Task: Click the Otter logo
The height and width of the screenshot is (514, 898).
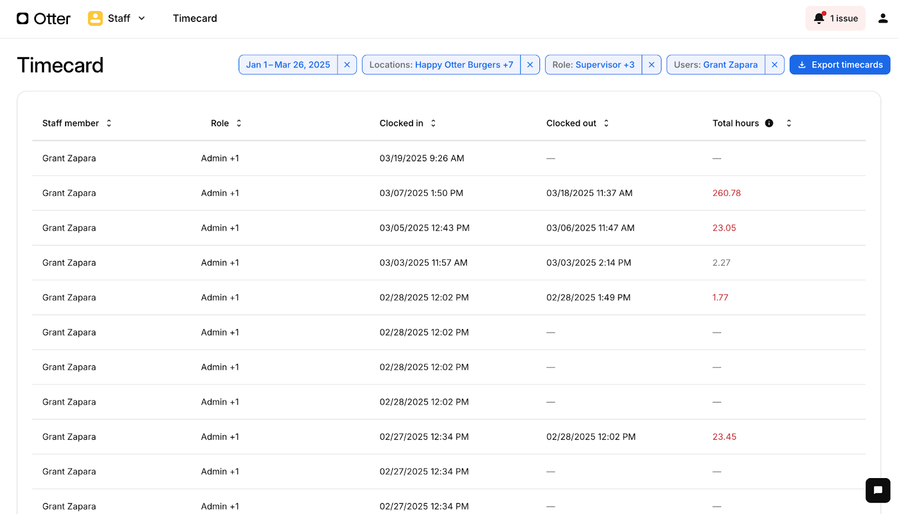Action: pos(43,19)
